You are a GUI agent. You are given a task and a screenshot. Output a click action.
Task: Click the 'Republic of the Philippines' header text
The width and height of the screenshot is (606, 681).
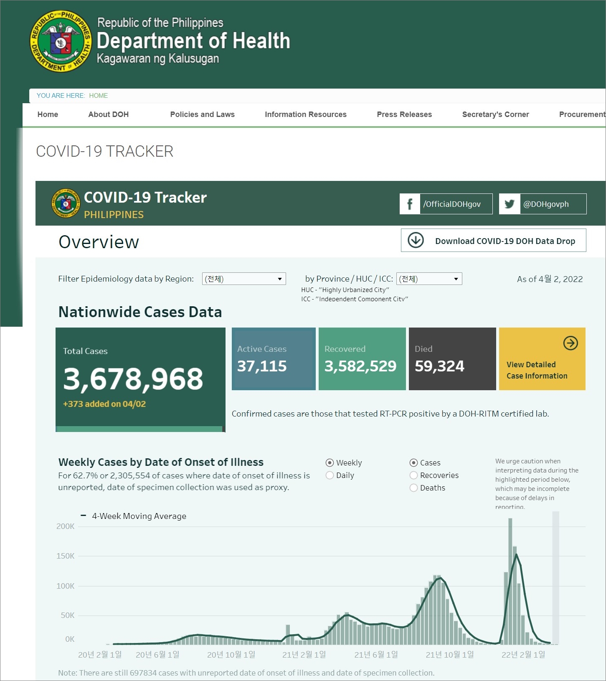pos(160,23)
